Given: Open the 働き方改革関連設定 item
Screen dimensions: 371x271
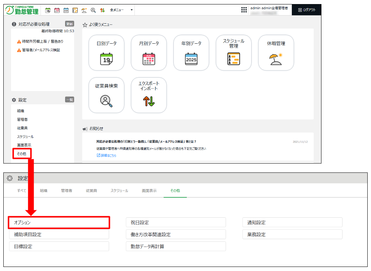Looking at the screenshot, I should coord(176,234).
